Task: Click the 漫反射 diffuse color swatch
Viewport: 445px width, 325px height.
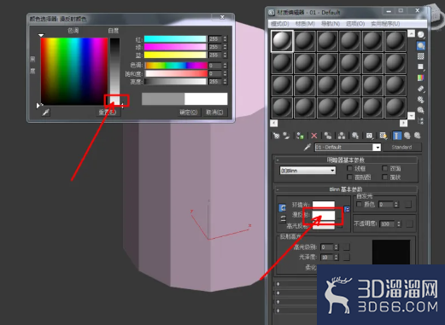Action: [x=324, y=215]
